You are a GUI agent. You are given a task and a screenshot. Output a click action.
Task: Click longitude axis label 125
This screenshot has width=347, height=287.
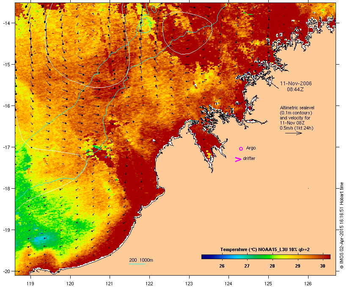(268, 284)
